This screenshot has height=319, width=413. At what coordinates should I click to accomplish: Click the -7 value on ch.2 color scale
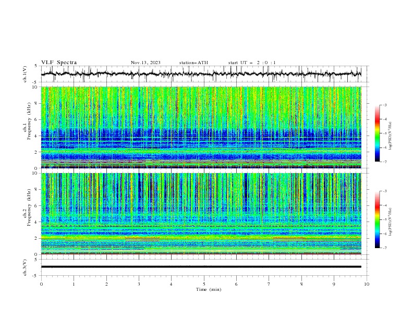tap(384, 248)
